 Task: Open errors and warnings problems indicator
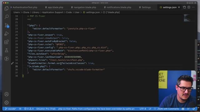pyautogui.click(x=29, y=109)
